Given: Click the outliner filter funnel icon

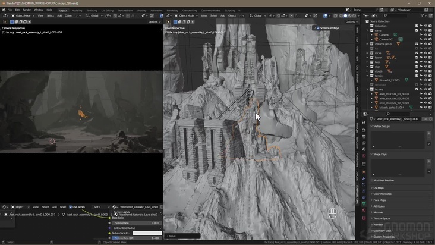Looking at the screenshot, I should coord(423,16).
